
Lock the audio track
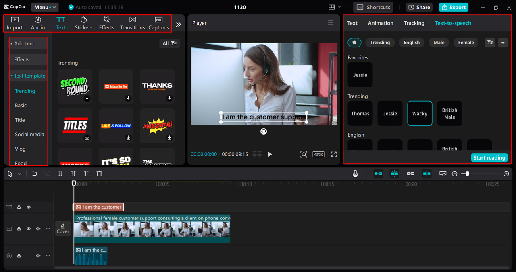tap(19, 256)
